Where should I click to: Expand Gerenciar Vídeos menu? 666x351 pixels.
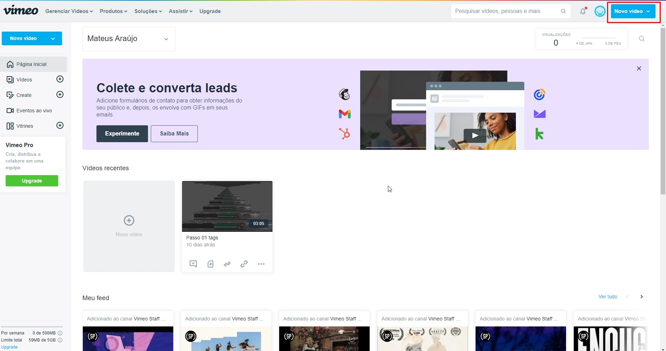[x=69, y=11]
